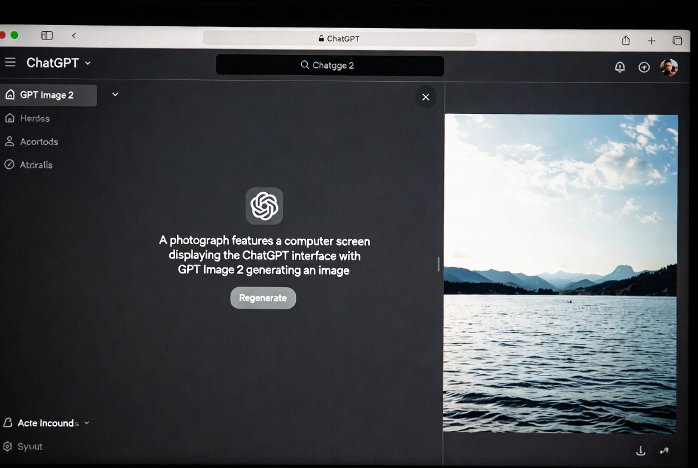Open Syuut settings entry
The height and width of the screenshot is (468, 698).
point(23,446)
